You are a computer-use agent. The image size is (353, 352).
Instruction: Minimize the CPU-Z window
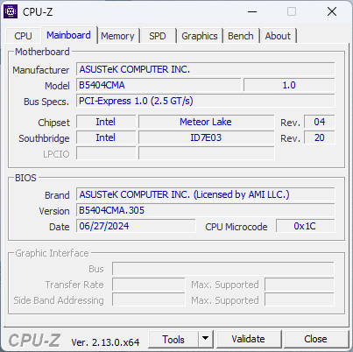tap(252, 11)
